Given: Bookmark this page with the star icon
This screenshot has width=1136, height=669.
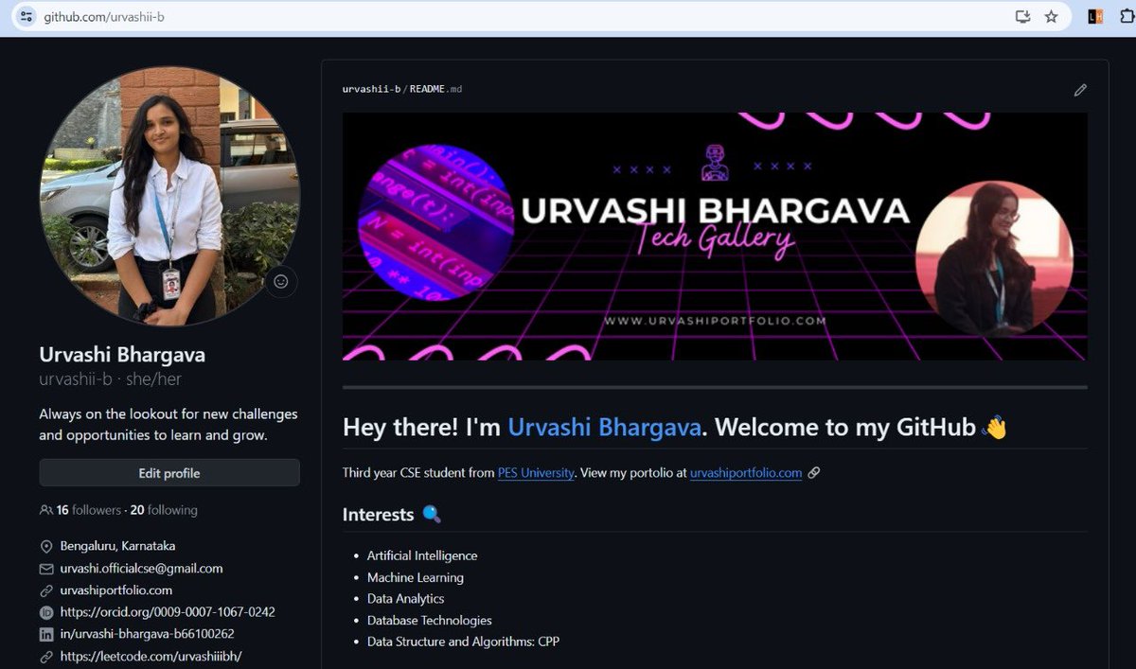Looking at the screenshot, I should (x=1051, y=17).
